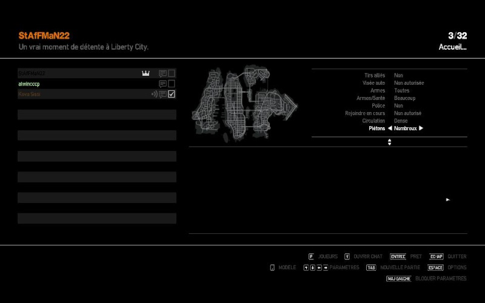Click the orange StAfFMaN22 title

[x=44, y=36]
